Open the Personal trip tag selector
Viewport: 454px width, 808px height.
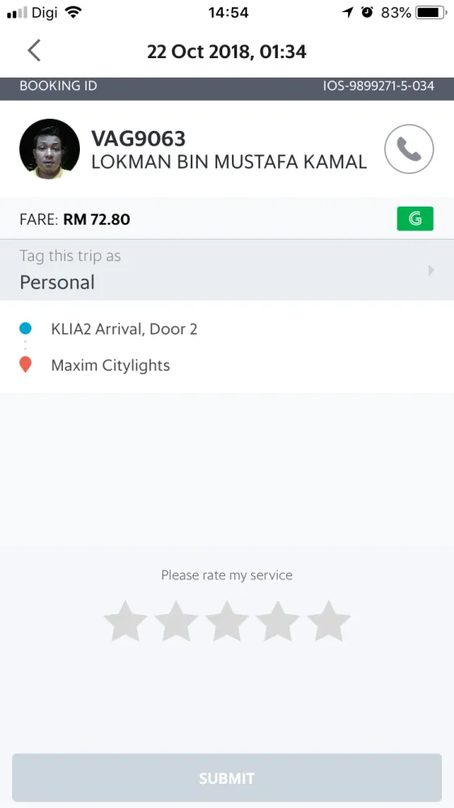(227, 270)
